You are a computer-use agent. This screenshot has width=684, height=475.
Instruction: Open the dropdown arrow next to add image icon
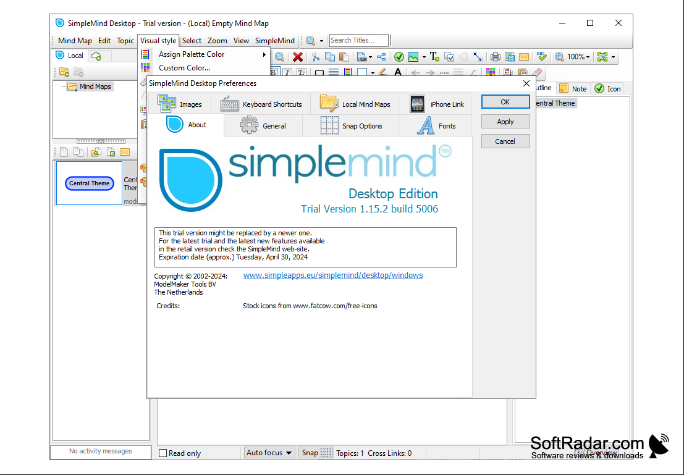424,57
